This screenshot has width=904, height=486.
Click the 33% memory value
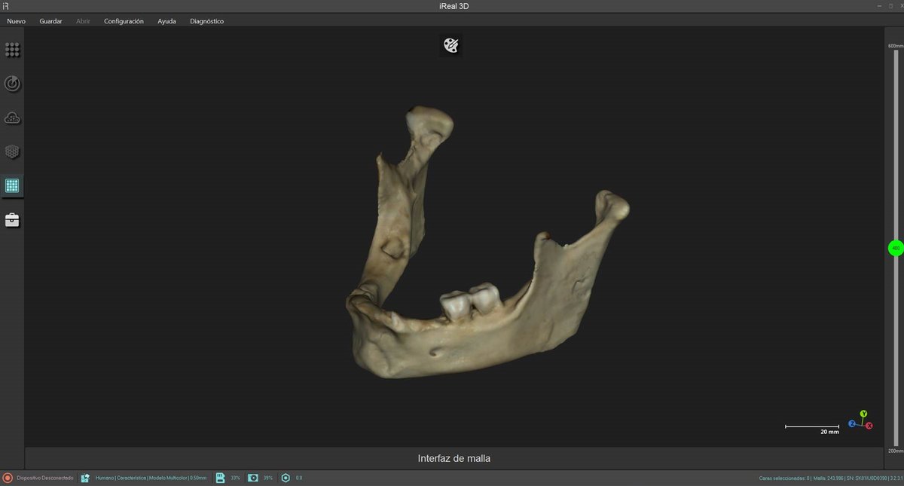(236, 478)
